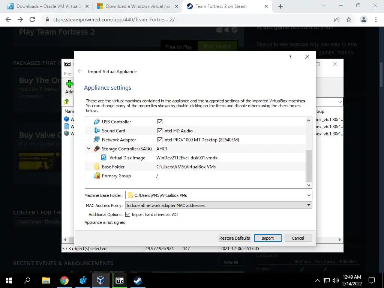The width and height of the screenshot is (384, 288).
Task: Click the Virtual Disk Image icon
Action: pyautogui.click(x=104, y=158)
